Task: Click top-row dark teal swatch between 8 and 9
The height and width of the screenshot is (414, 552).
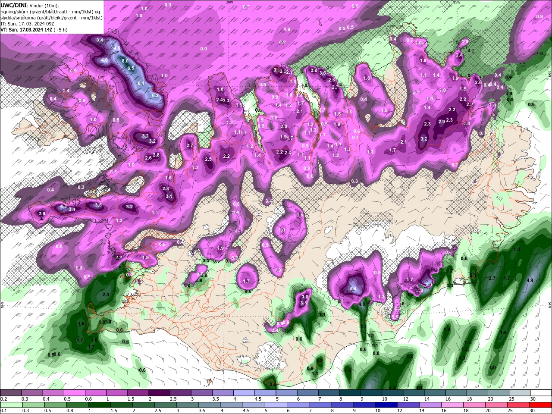Action: 350,393
